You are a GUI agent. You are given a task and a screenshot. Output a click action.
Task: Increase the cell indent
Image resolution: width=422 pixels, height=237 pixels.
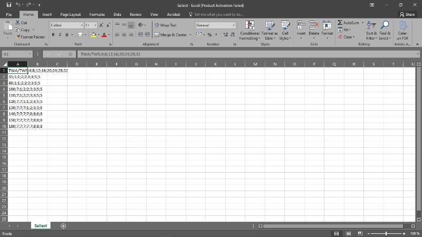[x=147, y=35]
